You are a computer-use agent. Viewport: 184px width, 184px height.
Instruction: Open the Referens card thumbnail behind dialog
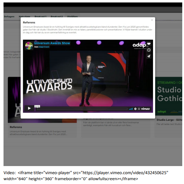tap(14, 100)
